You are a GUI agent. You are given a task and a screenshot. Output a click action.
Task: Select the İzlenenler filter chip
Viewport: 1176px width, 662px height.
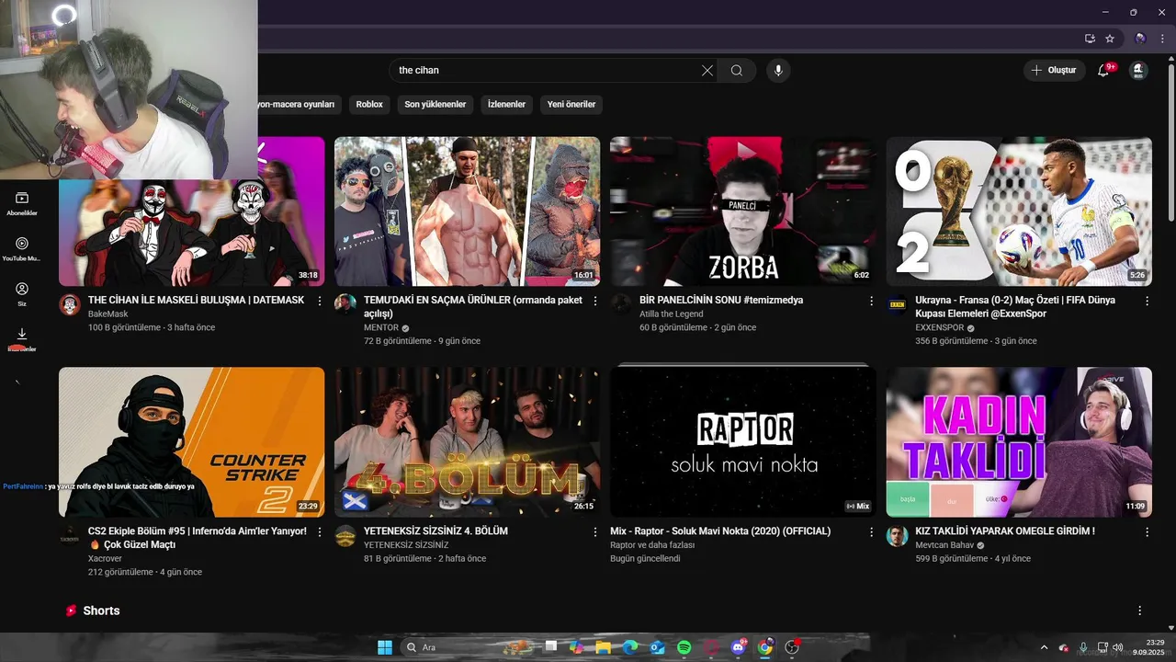pos(506,104)
